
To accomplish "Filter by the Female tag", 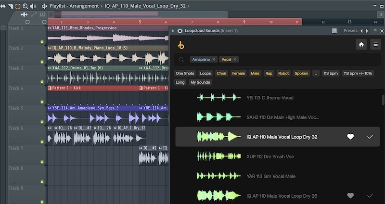I will (x=238, y=74).
